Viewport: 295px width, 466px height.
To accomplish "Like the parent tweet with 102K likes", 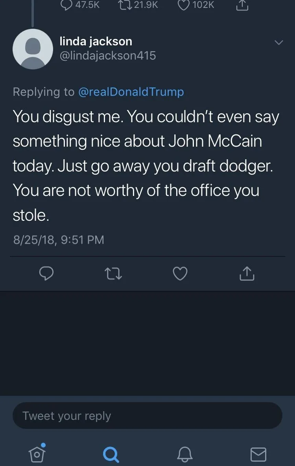I will pos(184,5).
